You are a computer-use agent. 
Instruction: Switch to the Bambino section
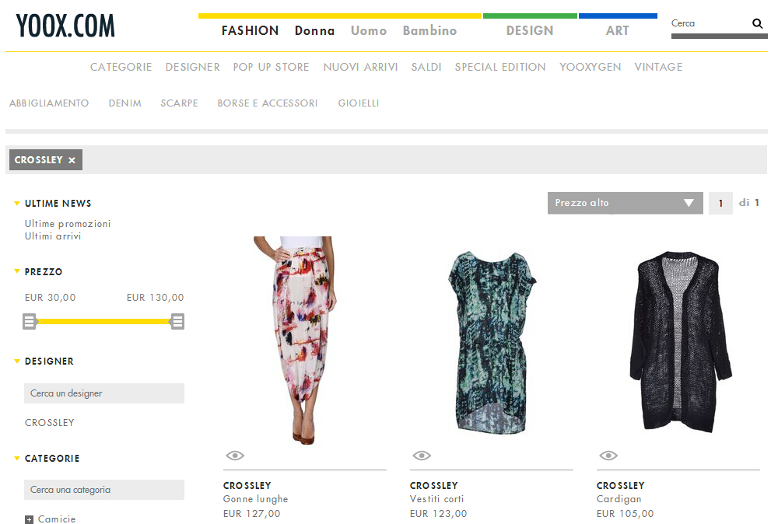tap(429, 30)
